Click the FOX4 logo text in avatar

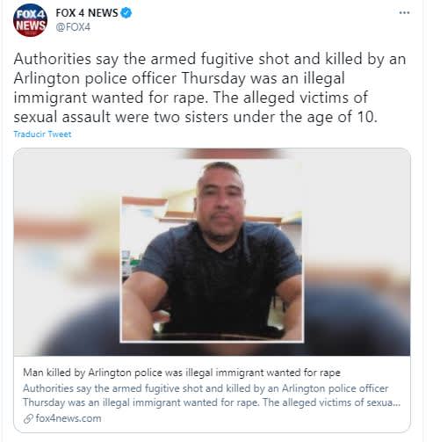tap(30, 15)
